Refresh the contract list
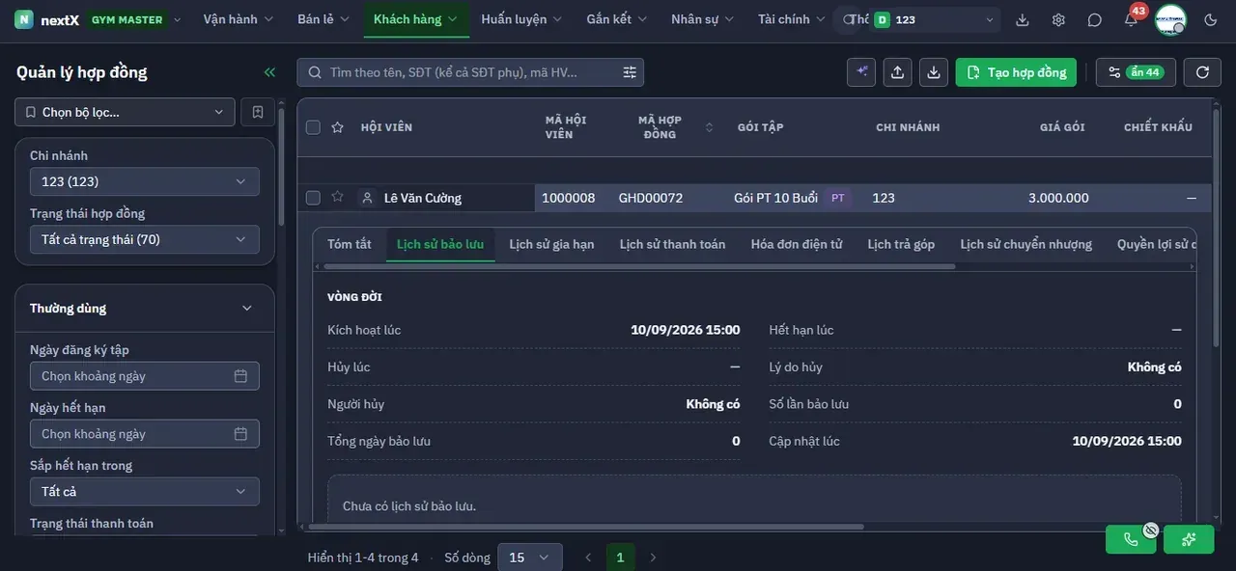 (x=1202, y=72)
